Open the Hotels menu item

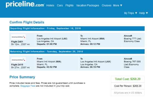pyautogui.click(x=50, y=6)
